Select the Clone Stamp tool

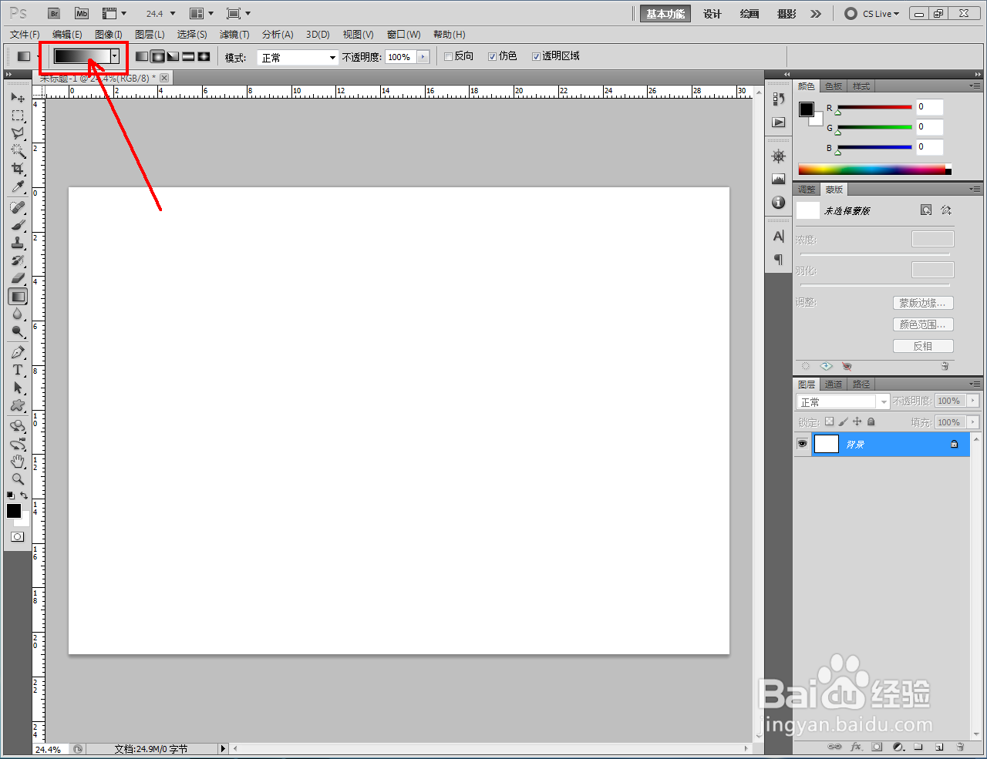tap(18, 243)
